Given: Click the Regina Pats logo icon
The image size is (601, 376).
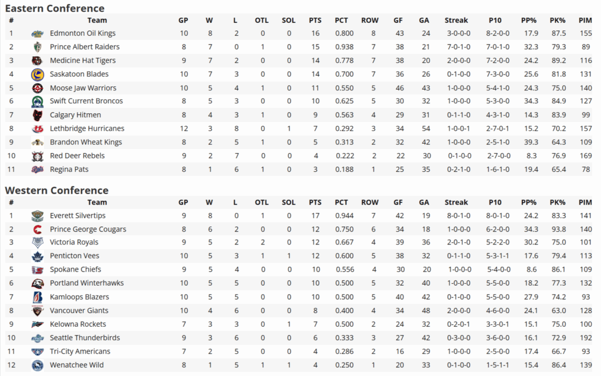Looking at the screenshot, I should tap(38, 170).
